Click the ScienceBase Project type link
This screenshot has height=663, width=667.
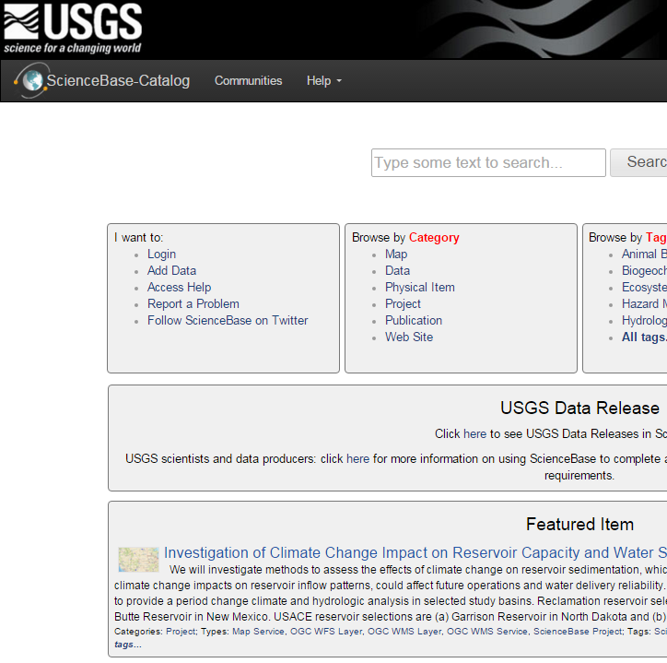point(578,632)
